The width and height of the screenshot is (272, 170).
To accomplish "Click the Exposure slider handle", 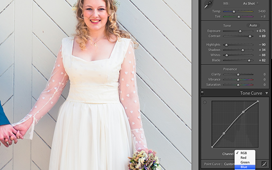I will point(240,31).
